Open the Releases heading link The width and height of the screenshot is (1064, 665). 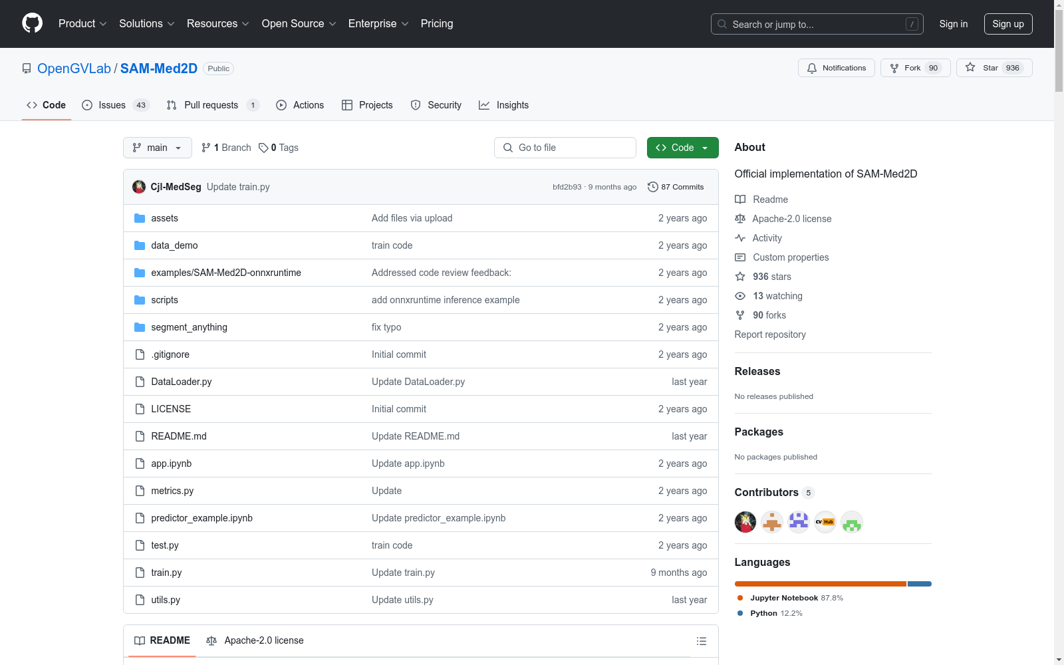[x=757, y=371]
